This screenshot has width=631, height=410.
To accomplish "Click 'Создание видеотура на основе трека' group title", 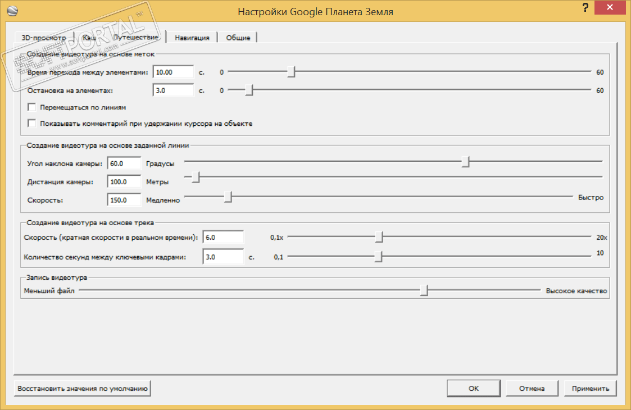I will (90, 222).
